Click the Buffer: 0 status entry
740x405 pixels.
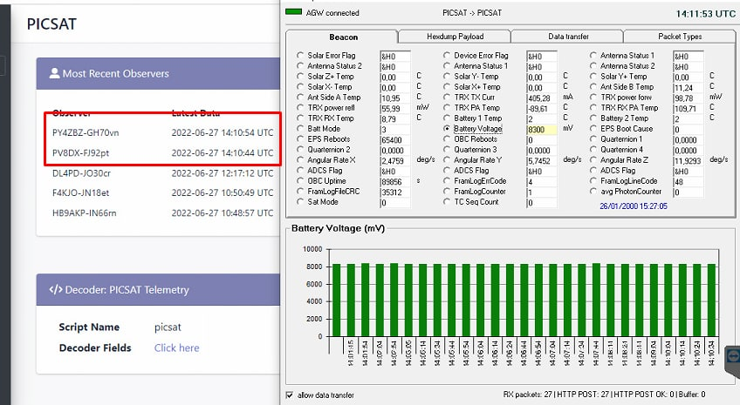tap(692, 395)
